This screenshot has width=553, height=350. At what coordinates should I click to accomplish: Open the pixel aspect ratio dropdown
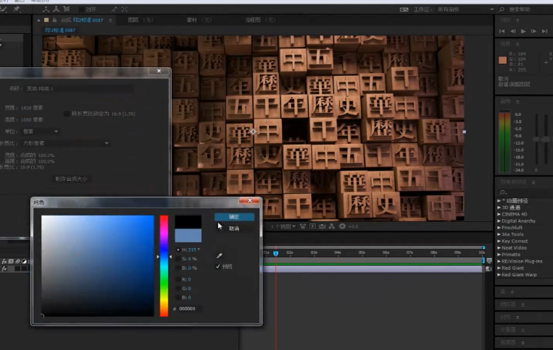coord(65,143)
